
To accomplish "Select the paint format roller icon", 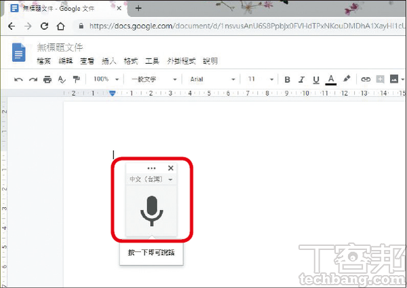I will tap(75, 79).
